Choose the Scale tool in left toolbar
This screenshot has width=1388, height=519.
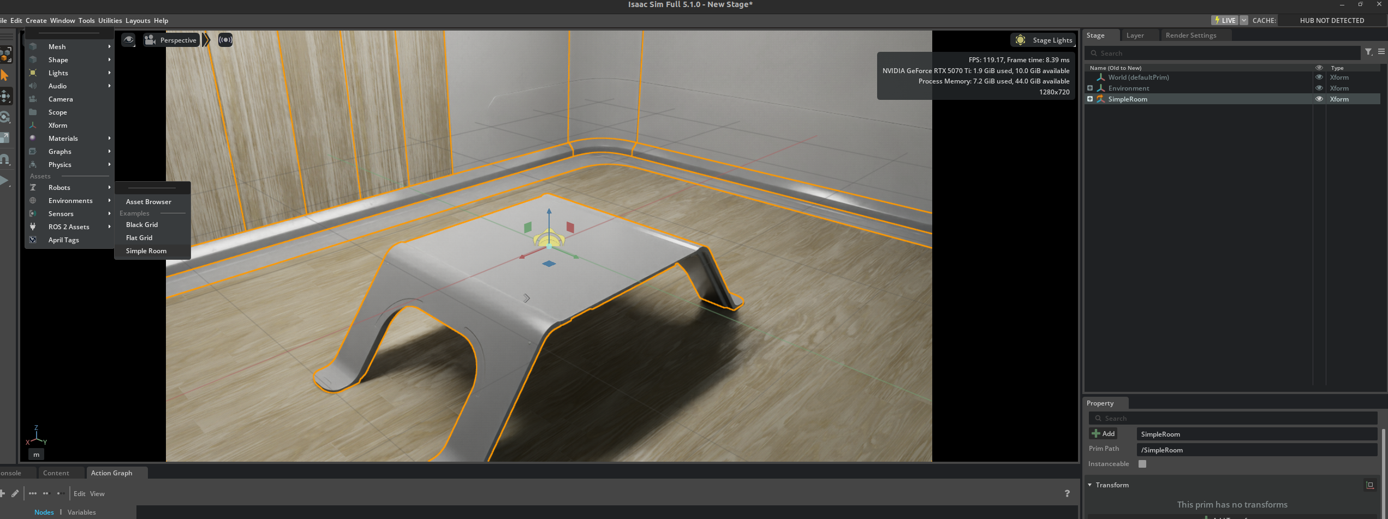click(5, 138)
